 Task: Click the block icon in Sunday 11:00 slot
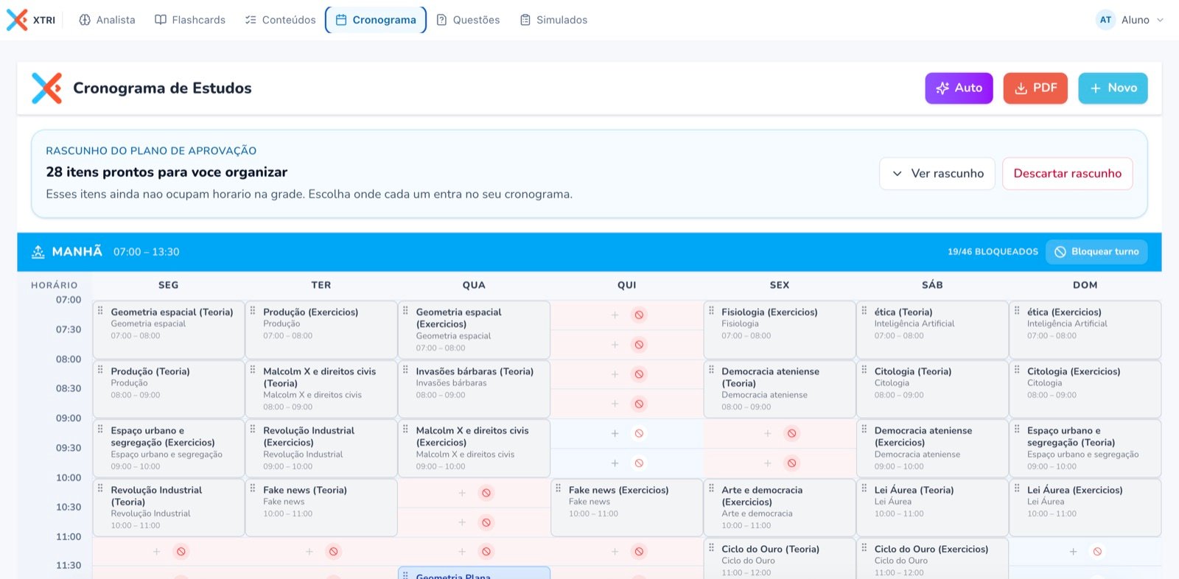click(x=1097, y=552)
